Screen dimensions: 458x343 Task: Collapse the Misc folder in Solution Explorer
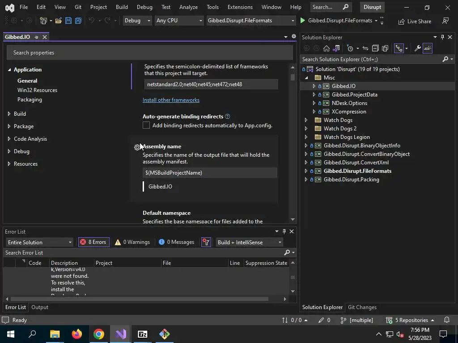click(x=306, y=78)
